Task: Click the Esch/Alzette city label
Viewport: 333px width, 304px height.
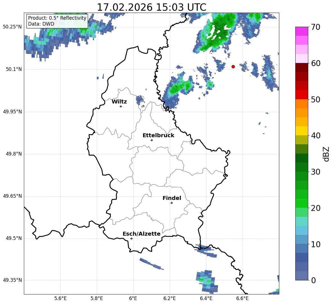Action: click(x=141, y=234)
